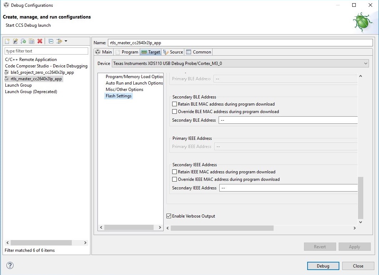Image resolution: width=379 pixels, height=275 pixels.
Task: Select ble5_project_zero_cc2640r2lp_app configuration
Action: [42, 72]
